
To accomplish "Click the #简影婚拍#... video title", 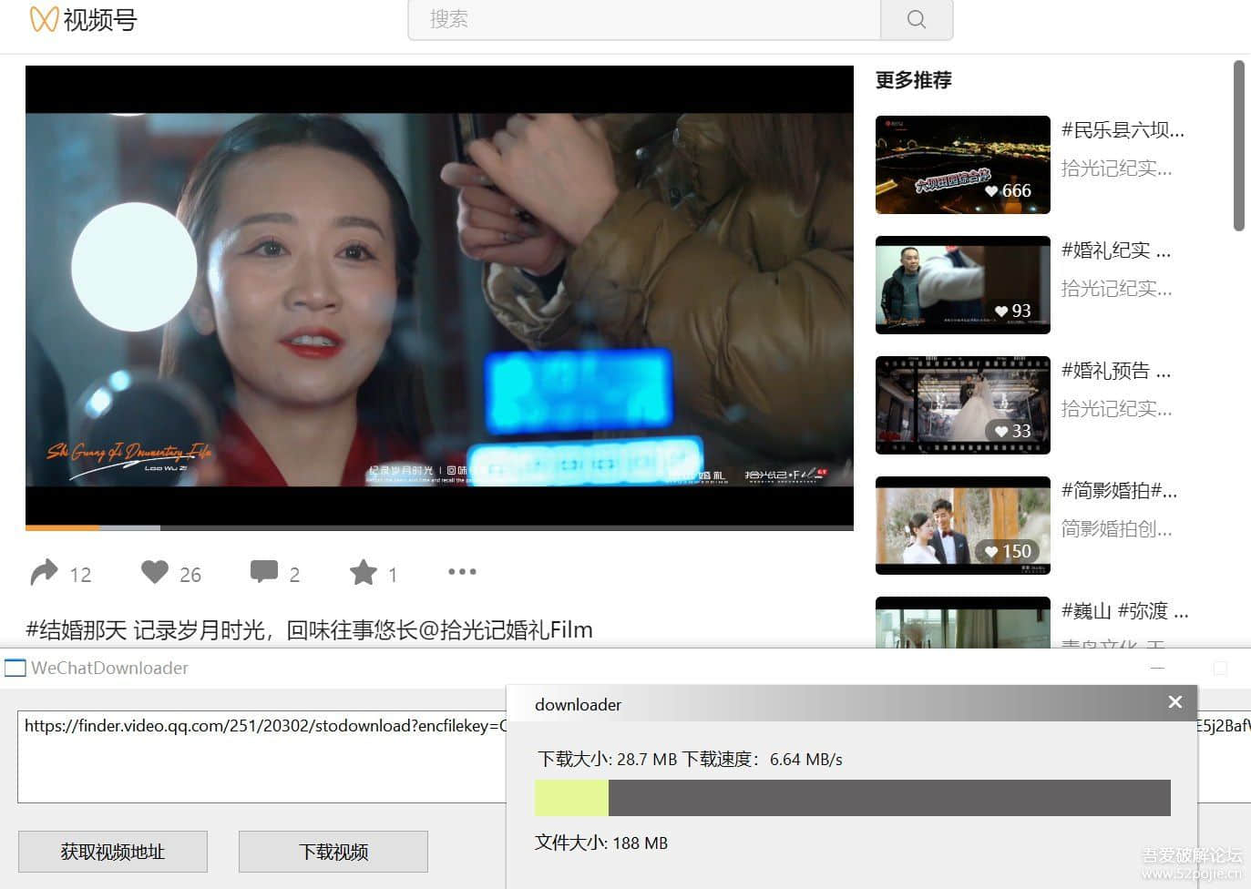I will point(1119,491).
